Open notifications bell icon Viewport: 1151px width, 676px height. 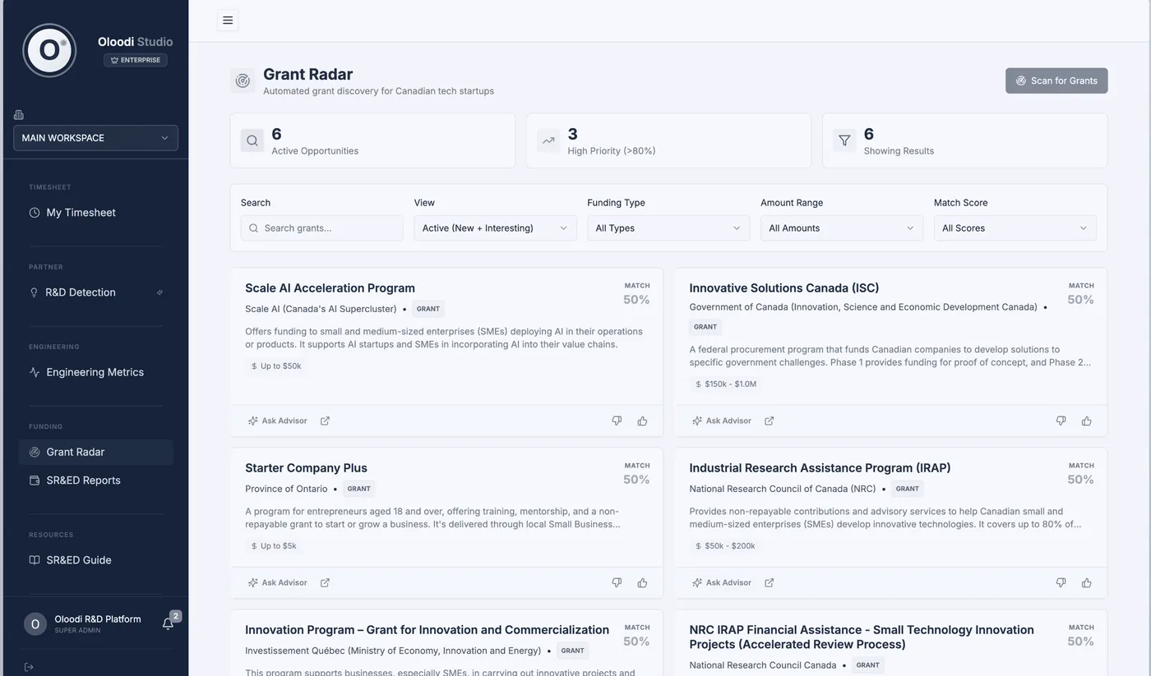point(168,624)
